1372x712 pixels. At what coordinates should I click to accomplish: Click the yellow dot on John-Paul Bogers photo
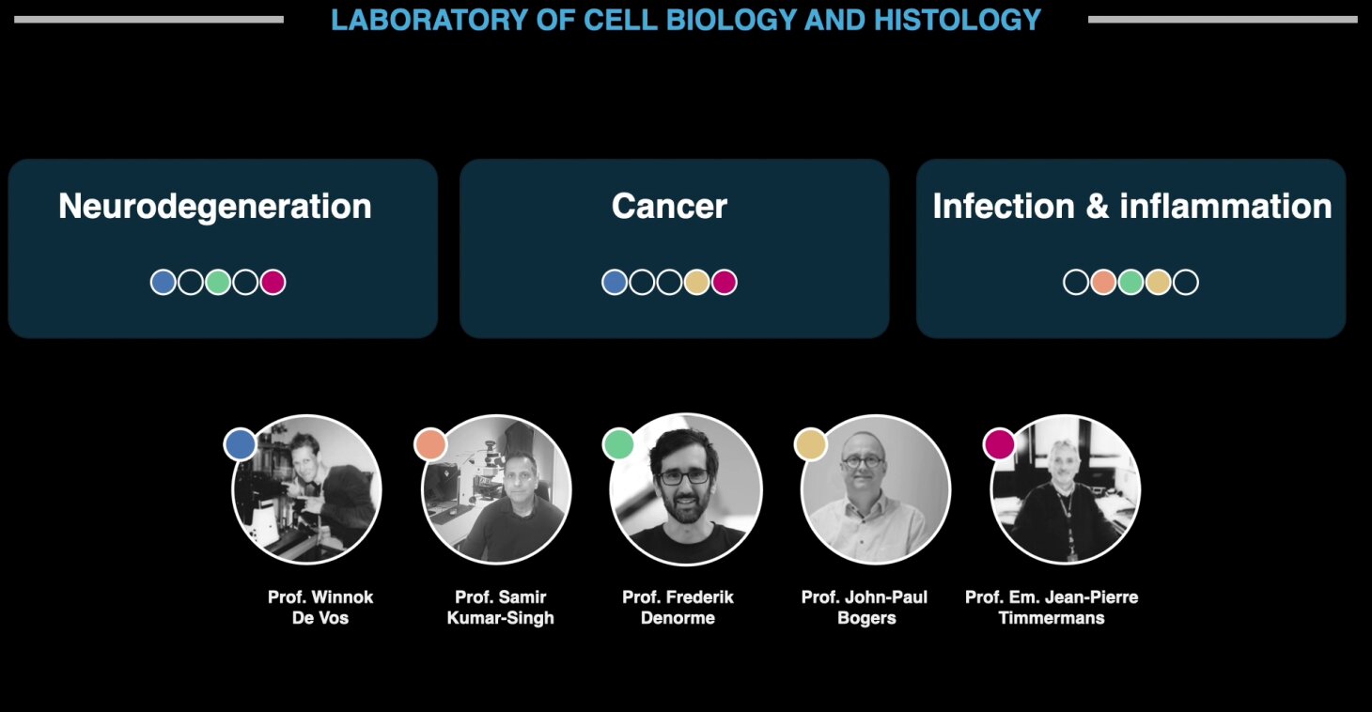(810, 443)
